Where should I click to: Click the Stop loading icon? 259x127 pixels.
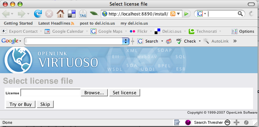click(x=49, y=14)
